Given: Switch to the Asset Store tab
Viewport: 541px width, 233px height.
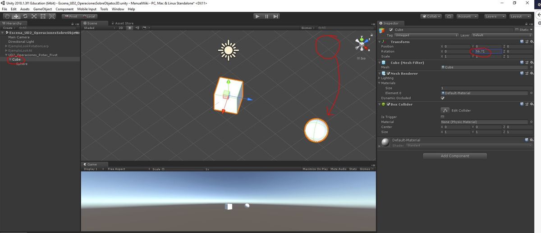Looking at the screenshot, I should [x=122, y=23].
